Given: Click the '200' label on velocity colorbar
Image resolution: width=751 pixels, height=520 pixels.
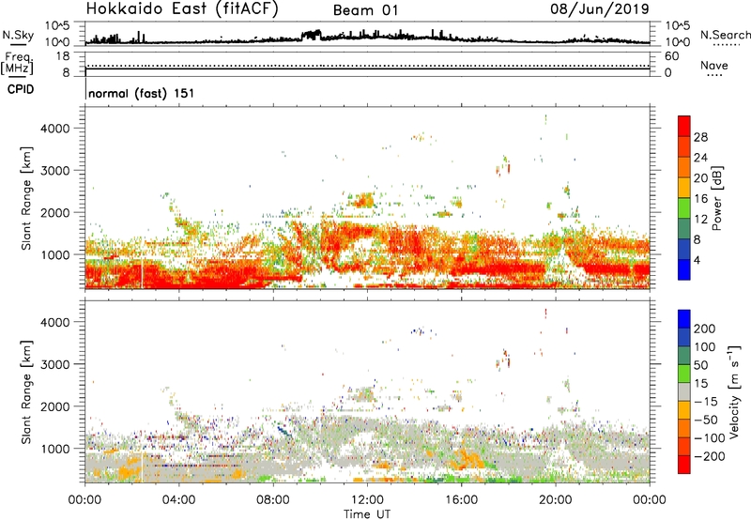Looking at the screenshot, I should (x=705, y=329).
